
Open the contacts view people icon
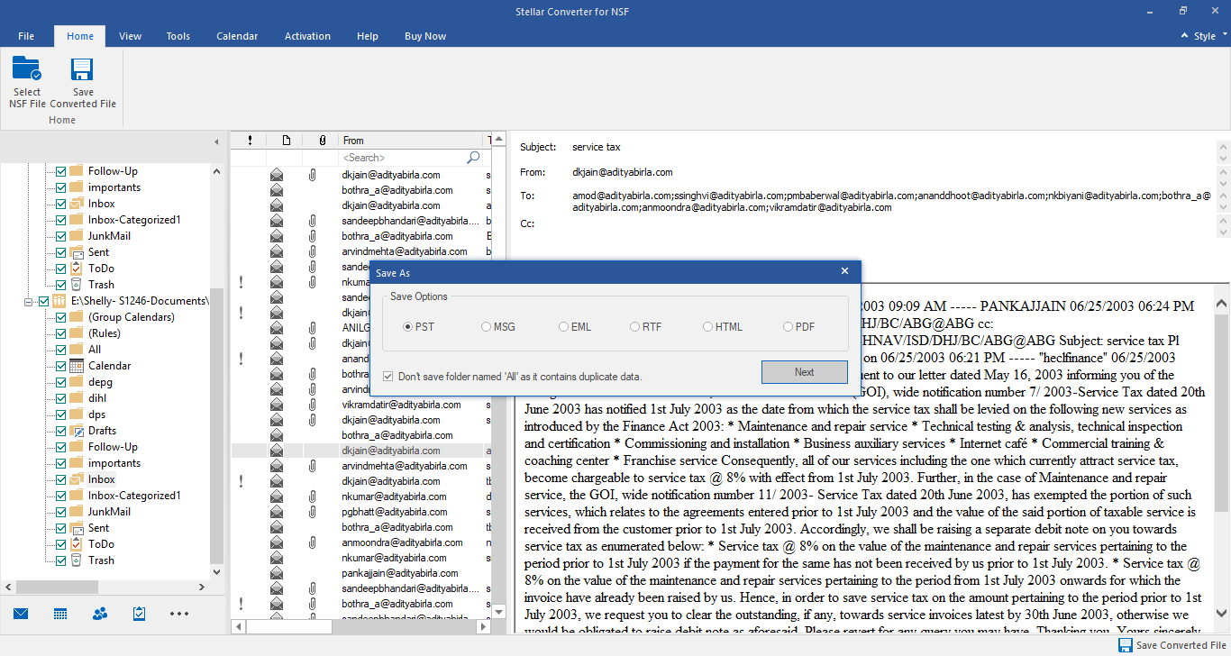coord(100,614)
